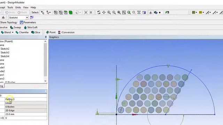Screen dimensions: 223x125
Task: Click the New Sketch icon
Action: (x=32, y=17)
